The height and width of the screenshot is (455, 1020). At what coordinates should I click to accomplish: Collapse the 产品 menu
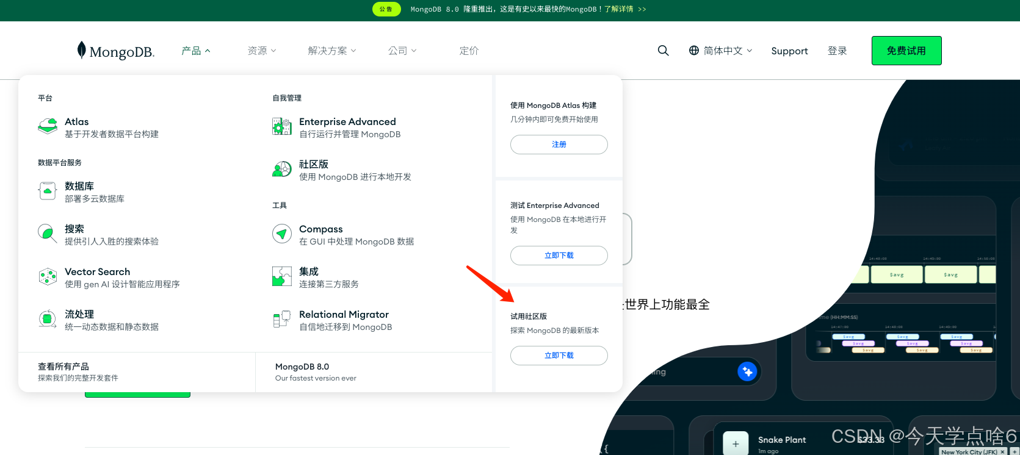[196, 51]
